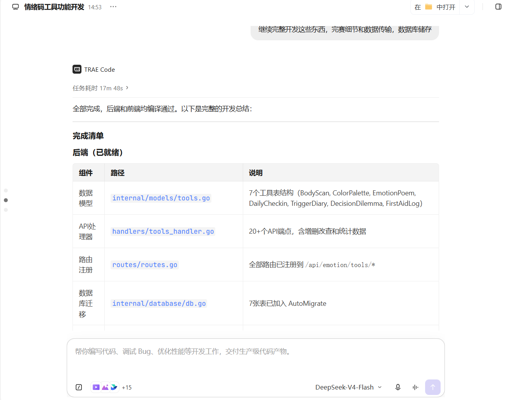Click the purple video tool icon
This screenshot has height=400, width=505.
pyautogui.click(x=96, y=387)
